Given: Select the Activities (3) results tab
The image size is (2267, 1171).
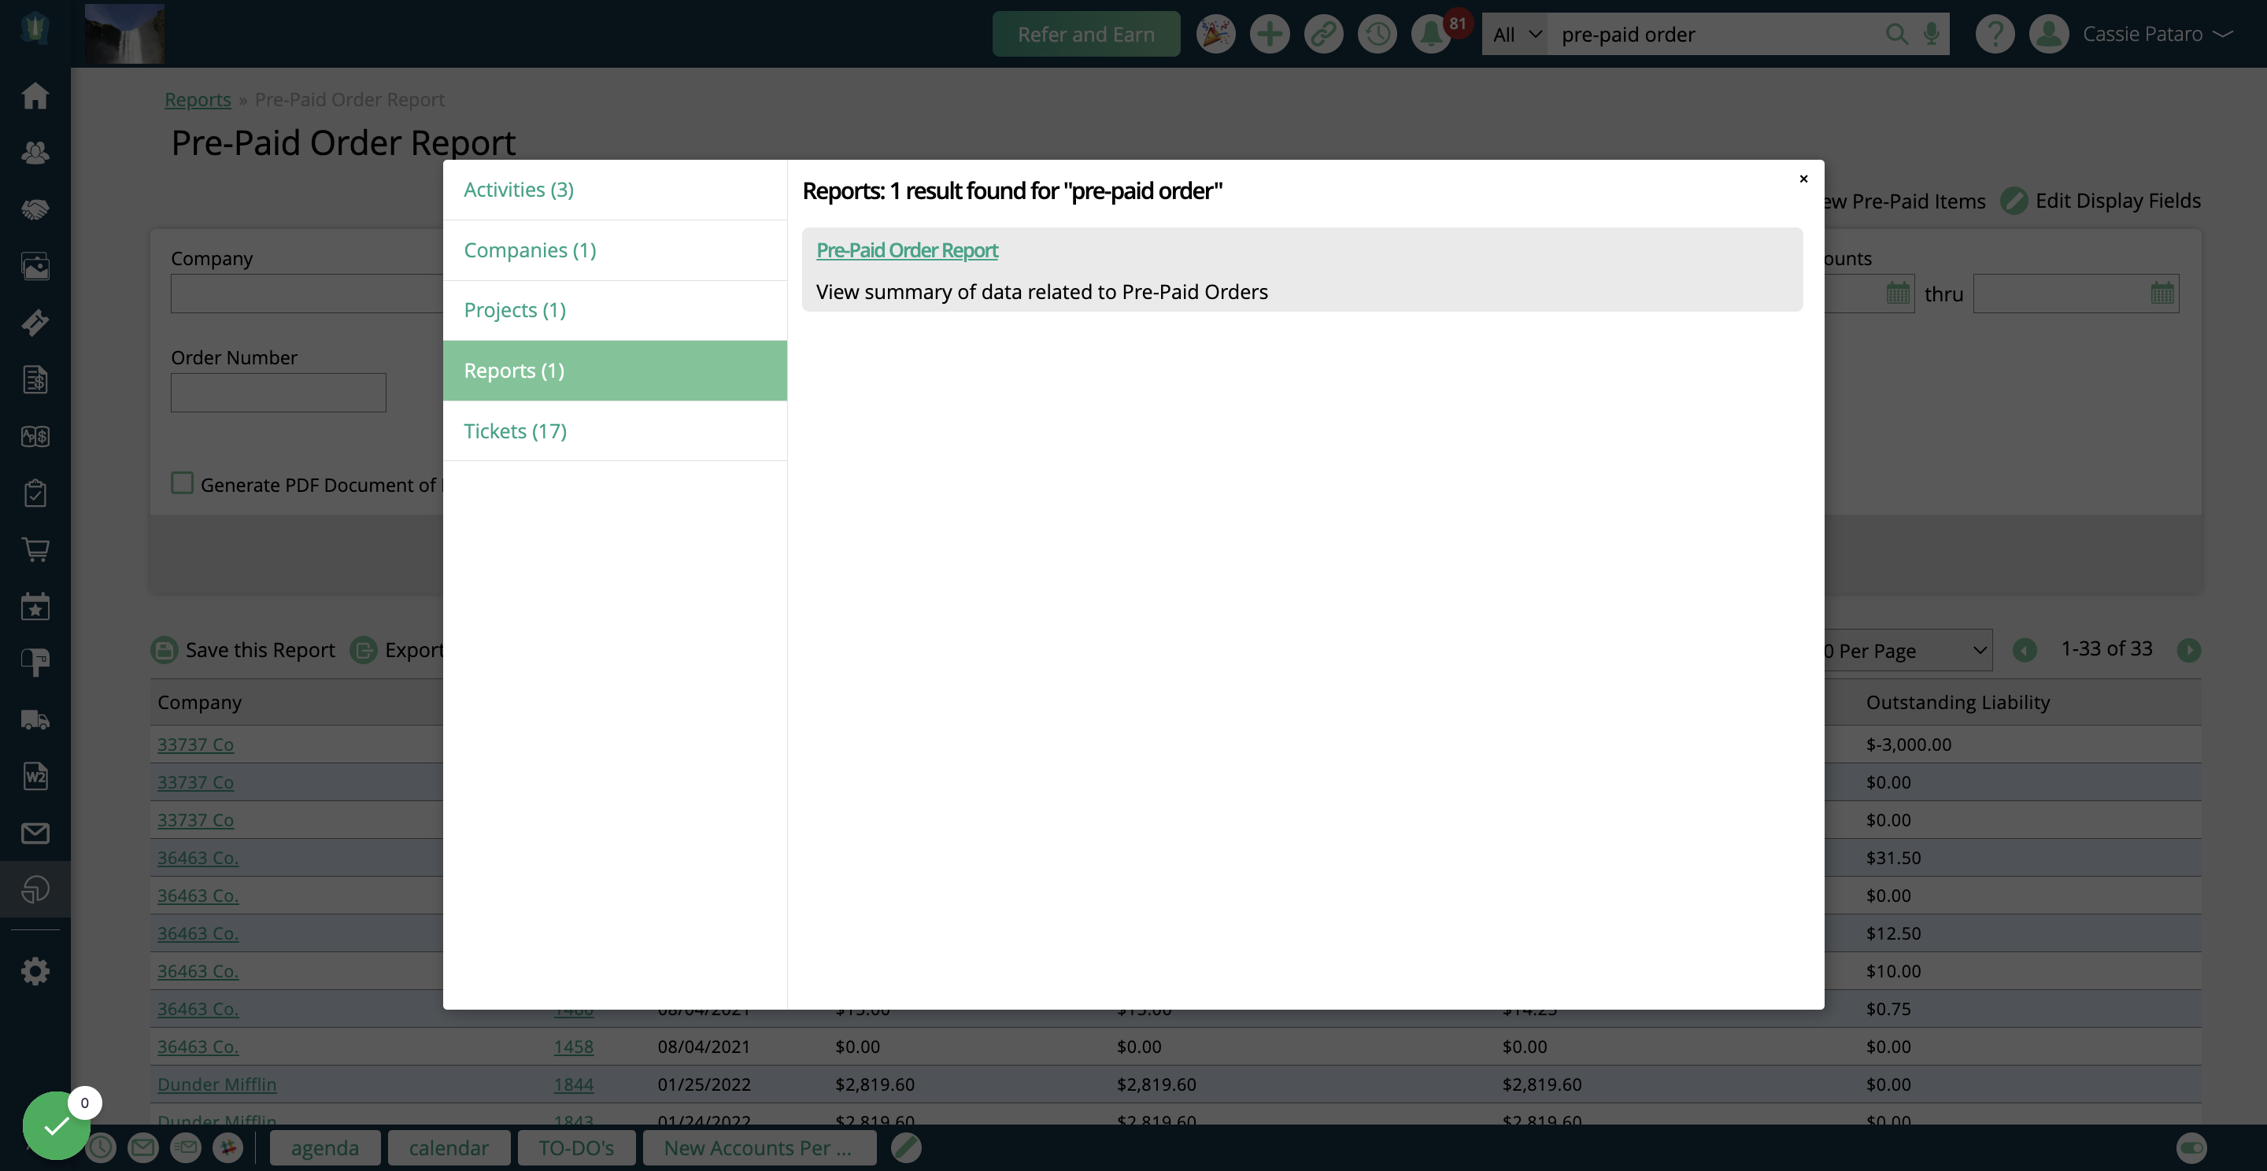Looking at the screenshot, I should tap(614, 190).
